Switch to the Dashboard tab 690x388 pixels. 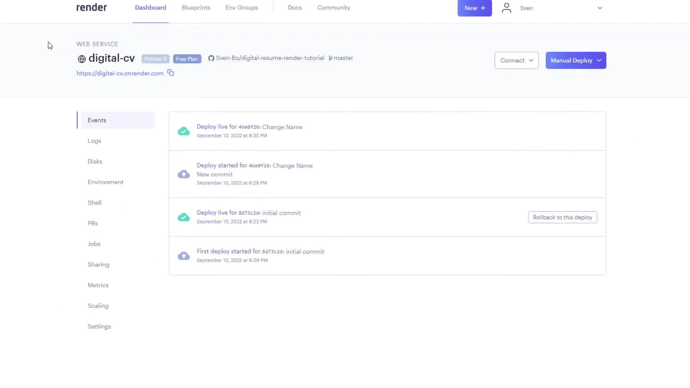pyautogui.click(x=150, y=8)
